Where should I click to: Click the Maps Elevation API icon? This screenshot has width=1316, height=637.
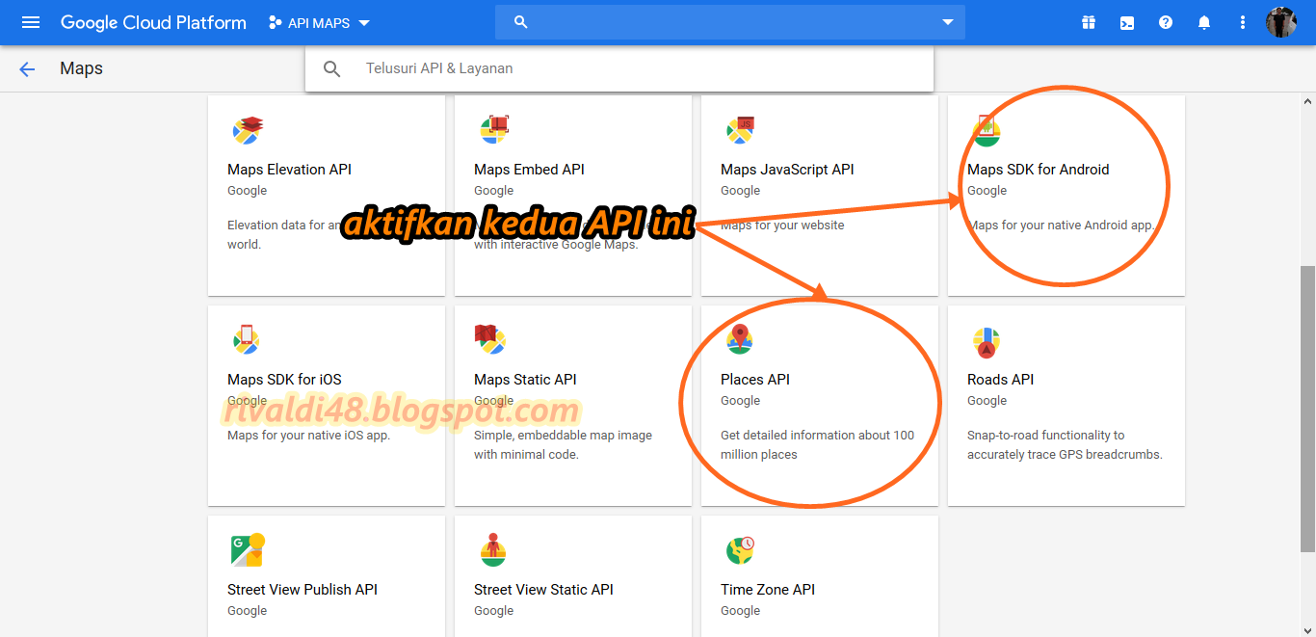pyautogui.click(x=248, y=129)
